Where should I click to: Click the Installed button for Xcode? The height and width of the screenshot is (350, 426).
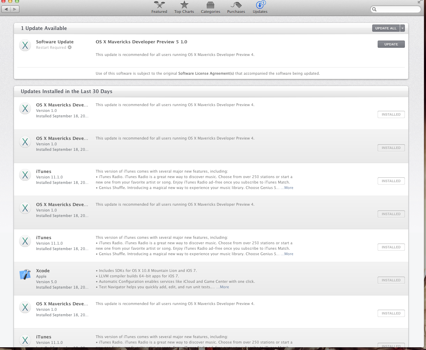pyautogui.click(x=391, y=280)
